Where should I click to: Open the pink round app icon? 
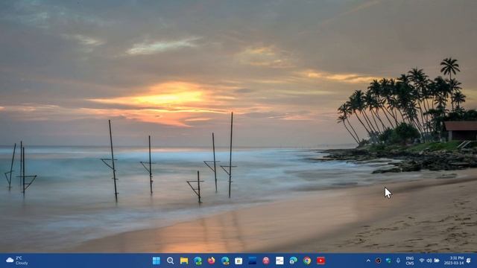[266, 261]
